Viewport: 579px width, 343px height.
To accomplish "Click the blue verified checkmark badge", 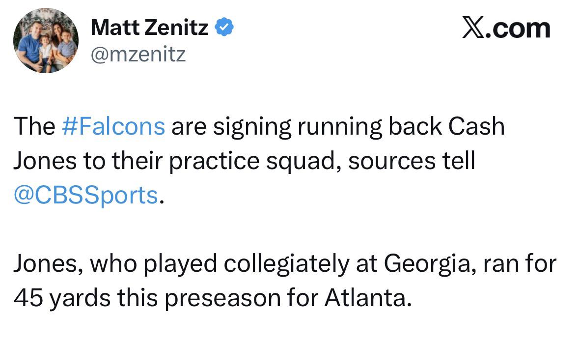I will [x=224, y=27].
